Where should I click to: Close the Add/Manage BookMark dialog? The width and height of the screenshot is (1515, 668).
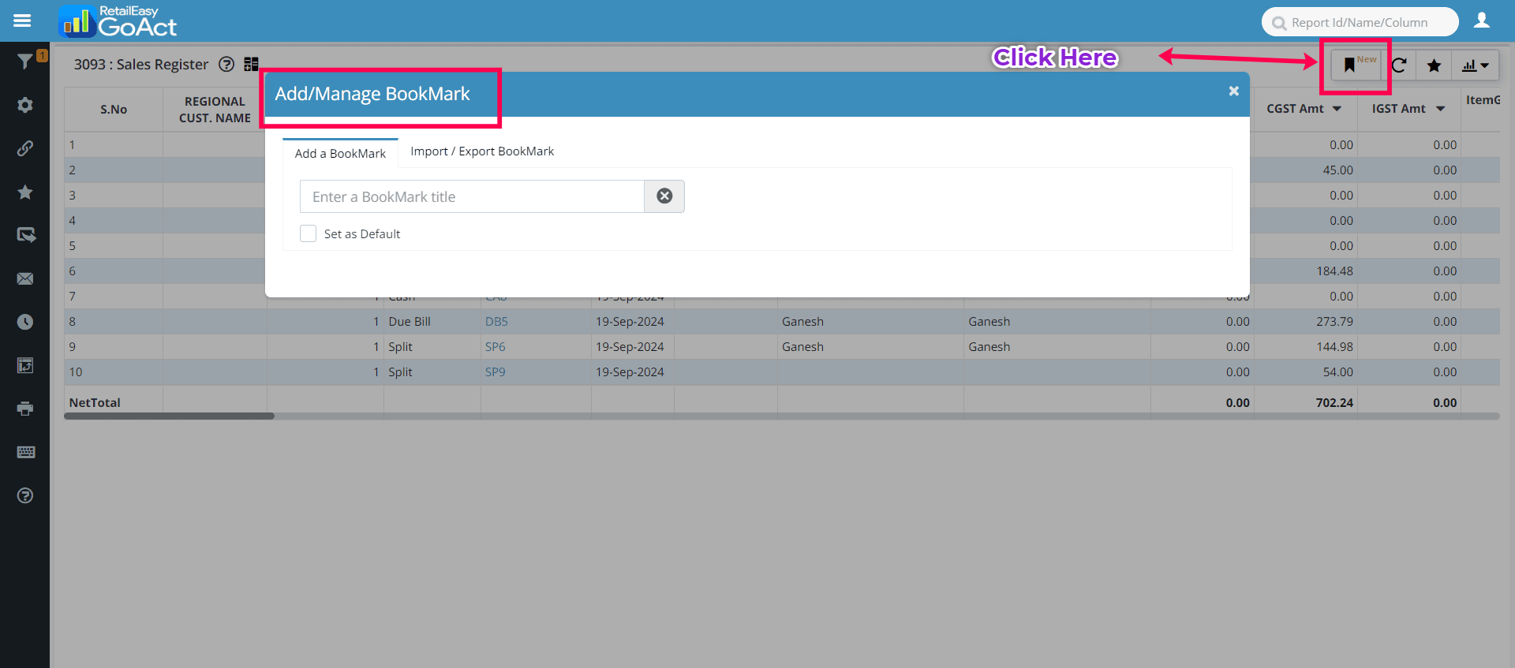(x=1233, y=91)
